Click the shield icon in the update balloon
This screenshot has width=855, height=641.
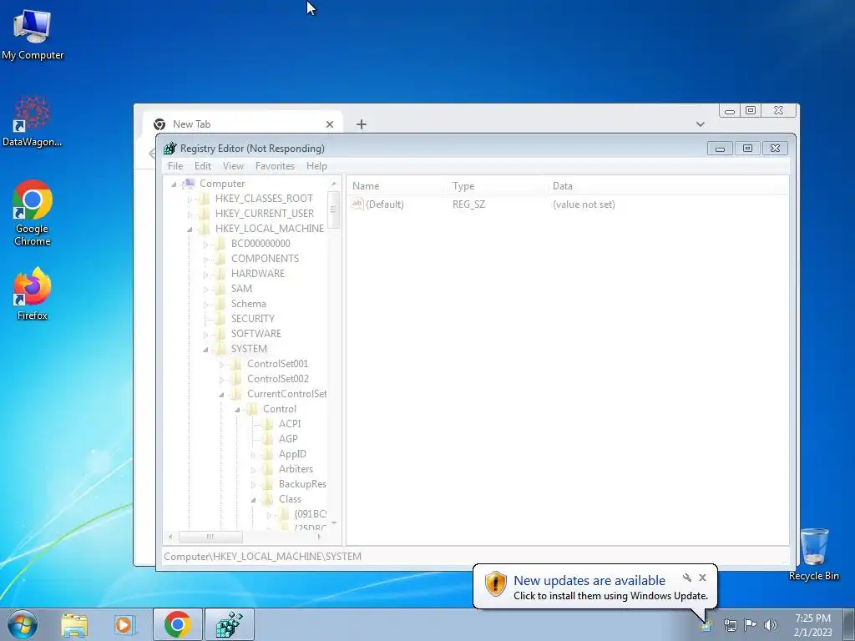[496, 583]
